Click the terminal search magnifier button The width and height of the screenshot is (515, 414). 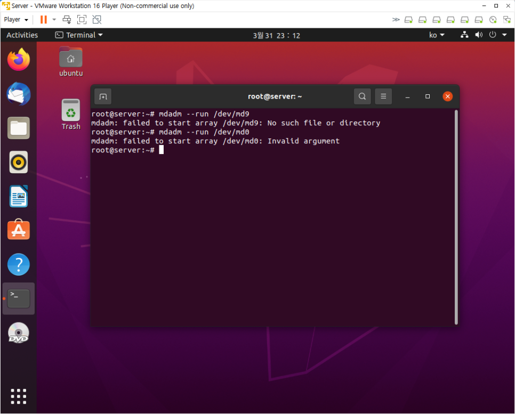363,96
